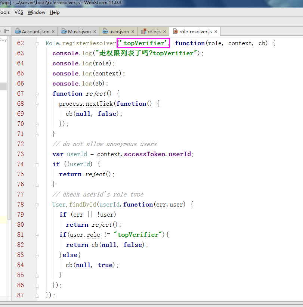The height and width of the screenshot is (307, 303).
Task: Click process.nextTick call on line 68
Action: 86,104
